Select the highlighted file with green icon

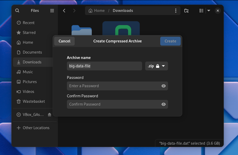coord(121,28)
